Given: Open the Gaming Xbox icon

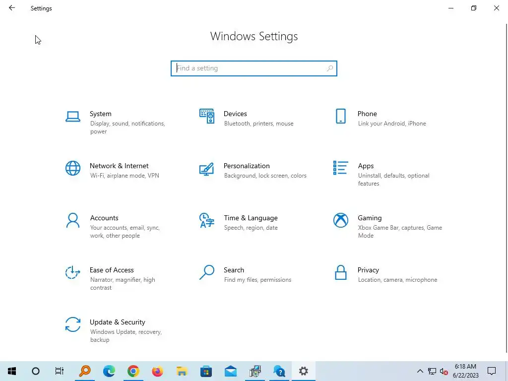Looking at the screenshot, I should (340, 220).
